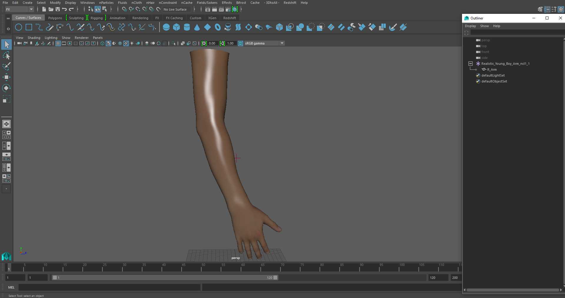The height and width of the screenshot is (298, 565).
Task: Open the Outliner Display menu
Action: tap(470, 26)
